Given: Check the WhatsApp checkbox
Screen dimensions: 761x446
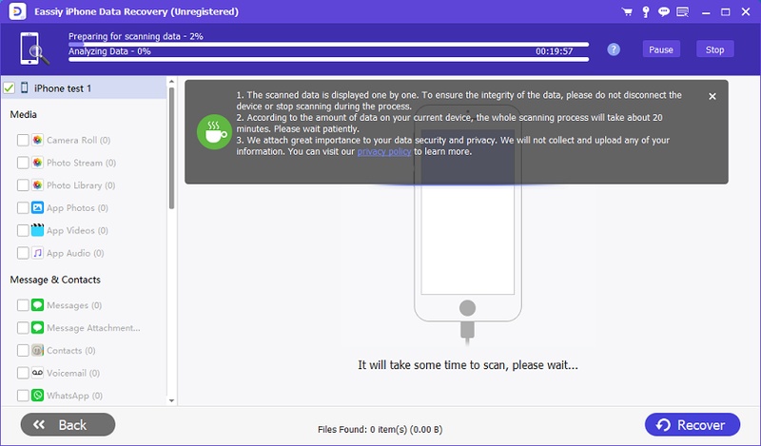Looking at the screenshot, I should click(x=23, y=396).
